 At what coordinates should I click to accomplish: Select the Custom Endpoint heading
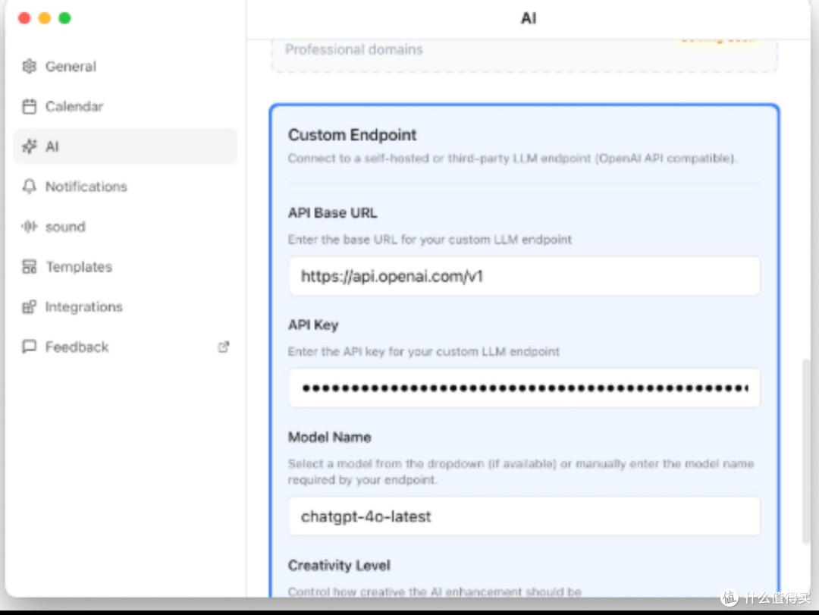(x=352, y=135)
